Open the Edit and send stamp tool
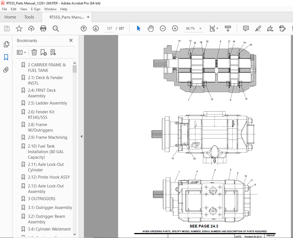Viewport: 293px width, 238px height. pos(282,28)
